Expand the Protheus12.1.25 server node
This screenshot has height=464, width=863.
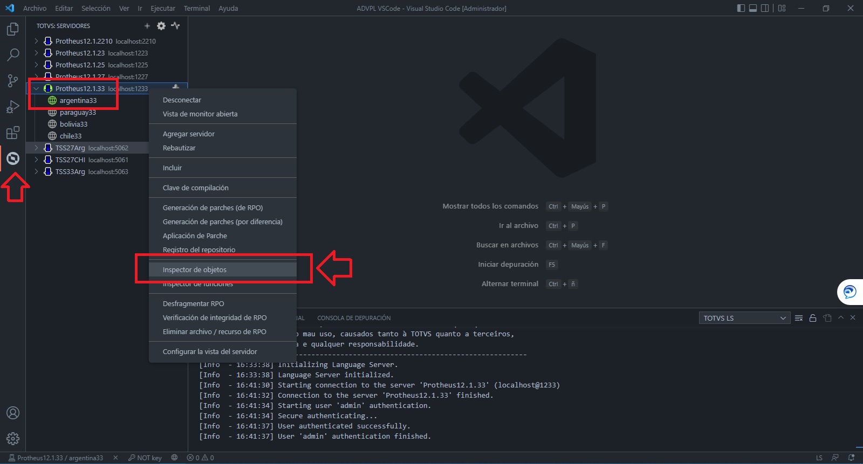tap(36, 65)
